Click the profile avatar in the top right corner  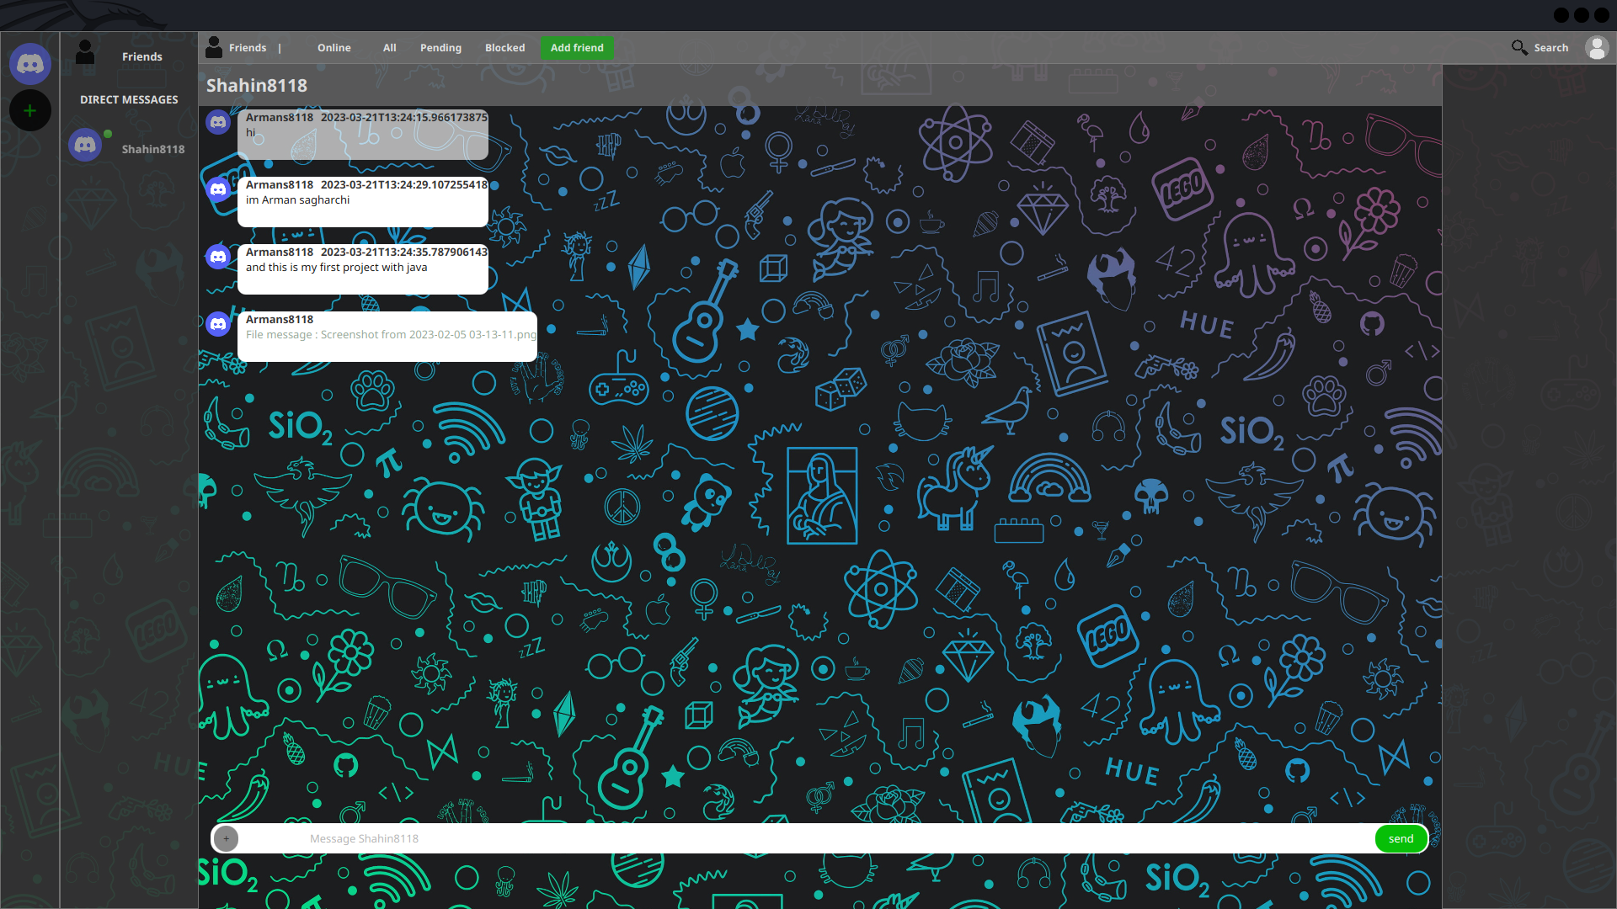pos(1597,48)
